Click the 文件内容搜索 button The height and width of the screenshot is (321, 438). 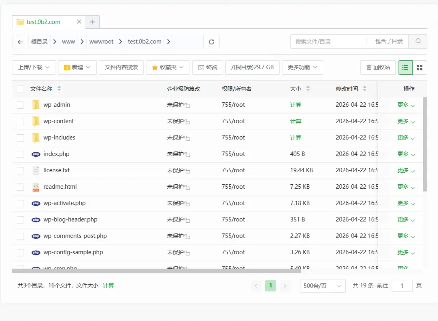pos(121,68)
